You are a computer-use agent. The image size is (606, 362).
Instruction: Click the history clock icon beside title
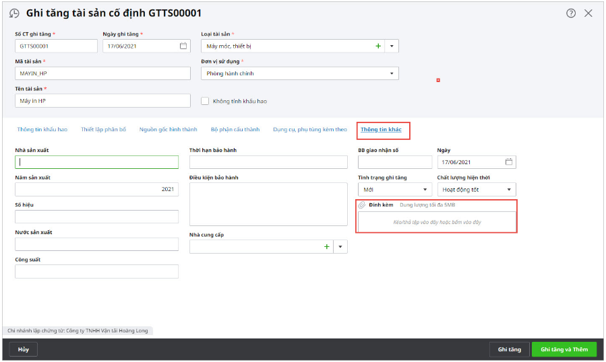(x=14, y=13)
